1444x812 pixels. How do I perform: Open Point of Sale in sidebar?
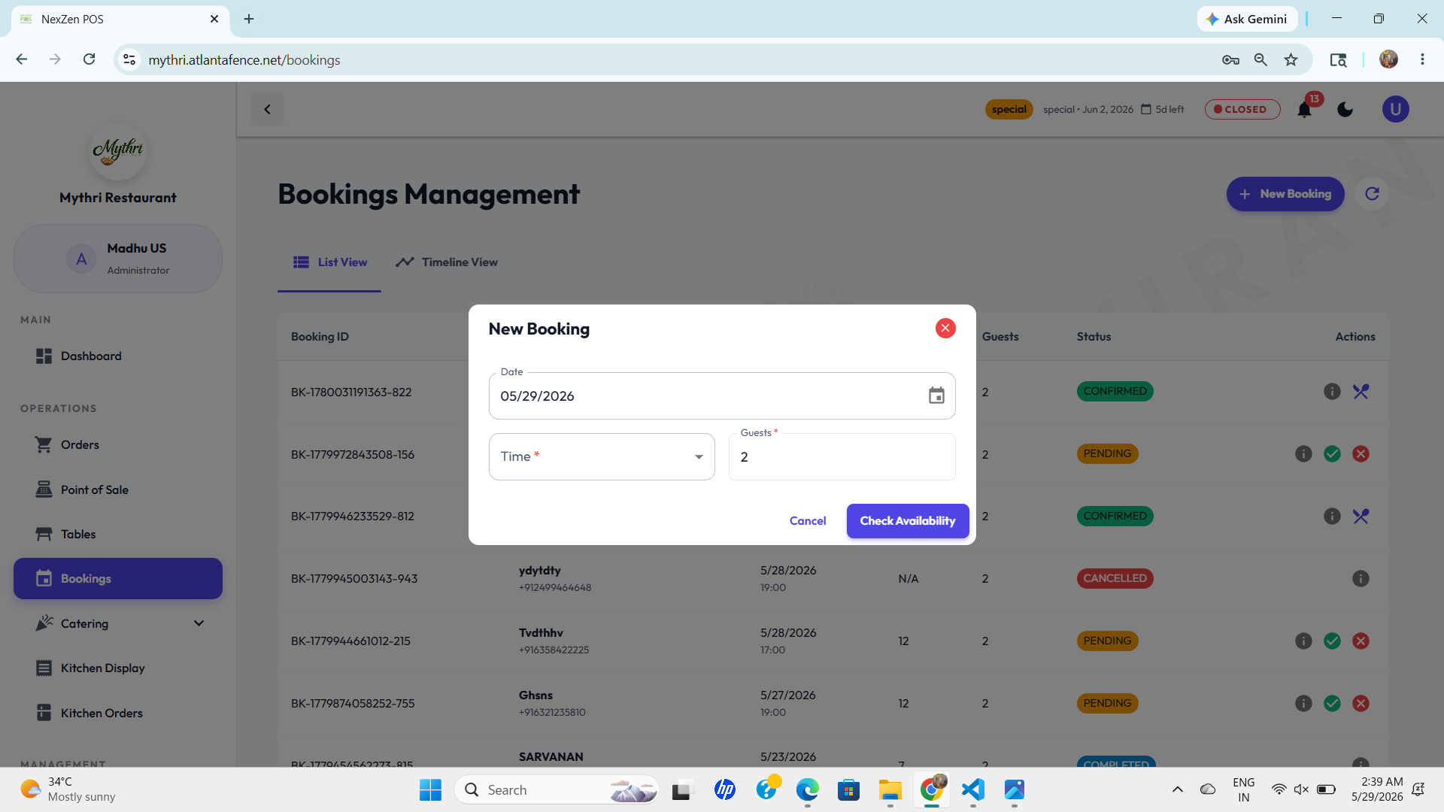tap(118, 490)
